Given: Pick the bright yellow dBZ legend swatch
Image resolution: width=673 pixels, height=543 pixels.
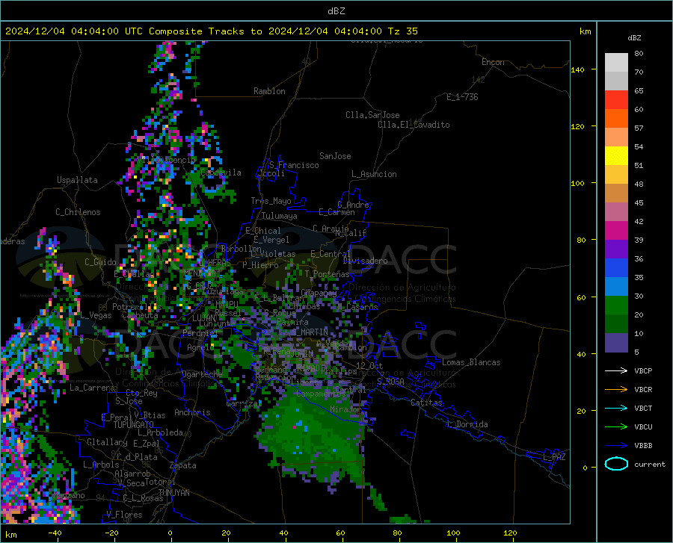Looking at the screenshot, I should coord(616,156).
